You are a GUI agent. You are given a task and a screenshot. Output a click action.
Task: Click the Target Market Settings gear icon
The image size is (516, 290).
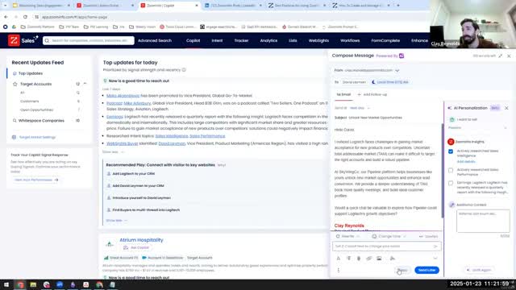click(14, 137)
